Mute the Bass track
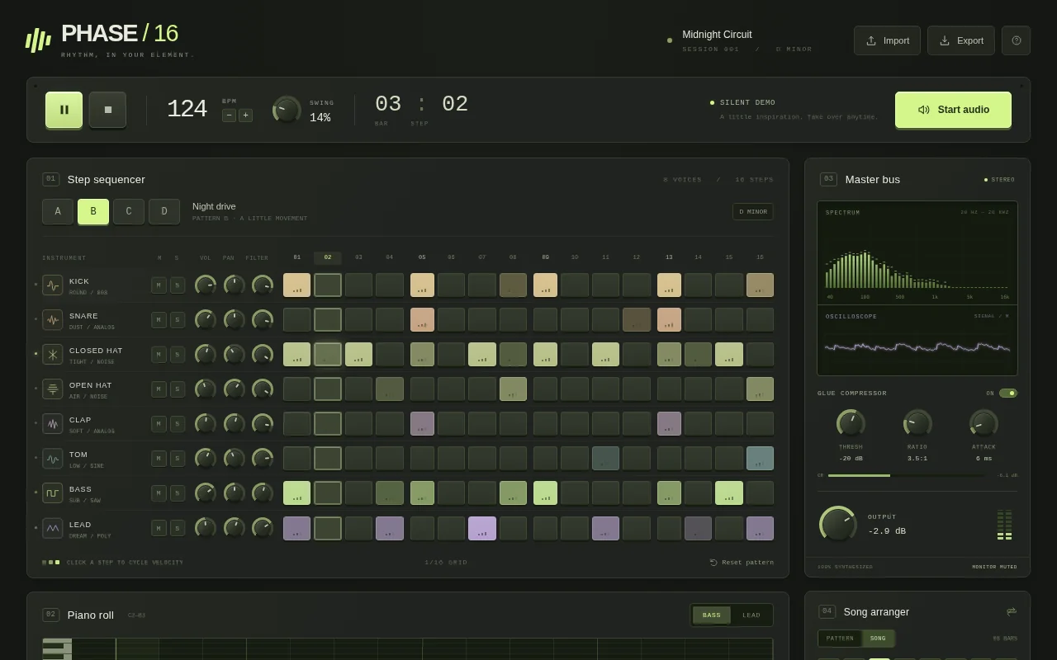1057x660 pixels. (x=159, y=493)
